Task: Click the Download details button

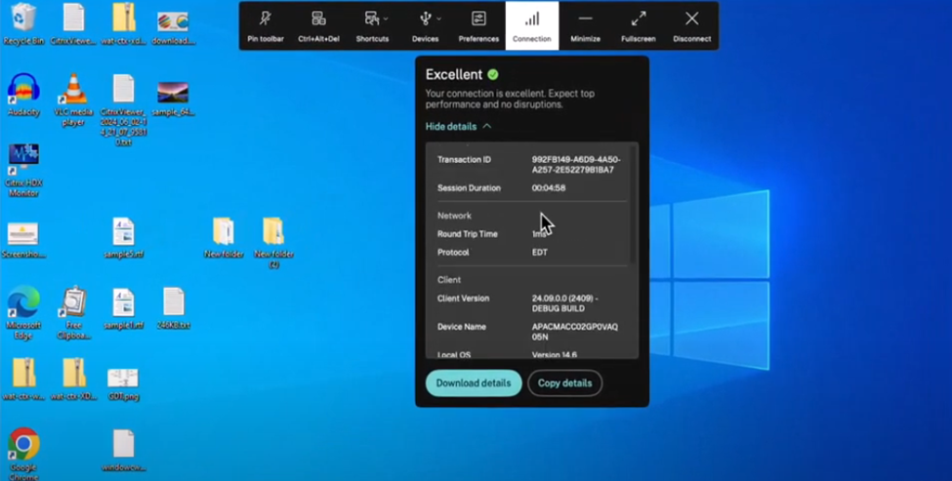Action: tap(474, 383)
